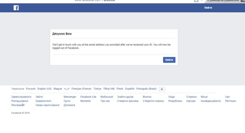Open Ігри footer link
Image resolution: width=245 pixels, height=133 pixels.
coord(228,97)
